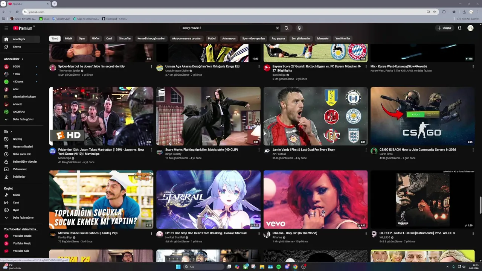This screenshot has height=271, width=482.
Task: Open Shorts from the sidebar
Action: pos(21,47)
